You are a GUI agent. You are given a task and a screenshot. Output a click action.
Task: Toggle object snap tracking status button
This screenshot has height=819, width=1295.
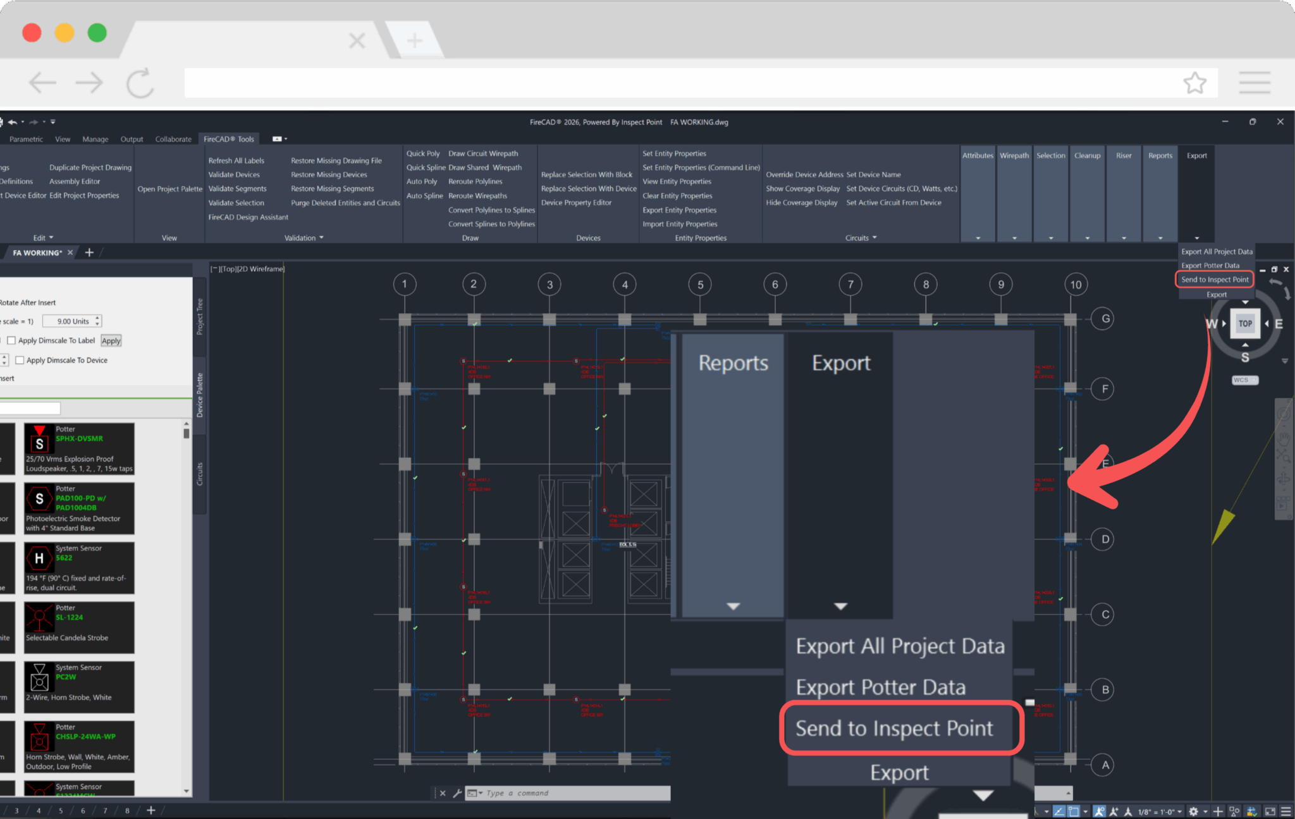(x=1059, y=811)
